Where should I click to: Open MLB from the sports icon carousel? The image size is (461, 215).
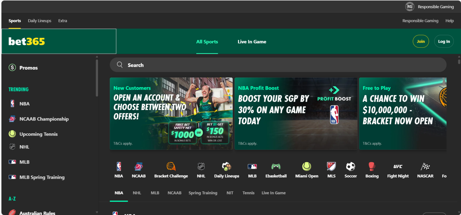252,166
